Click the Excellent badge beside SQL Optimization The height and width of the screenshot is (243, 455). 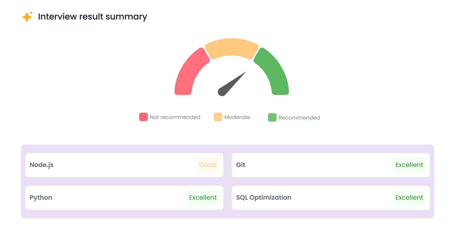coord(409,197)
